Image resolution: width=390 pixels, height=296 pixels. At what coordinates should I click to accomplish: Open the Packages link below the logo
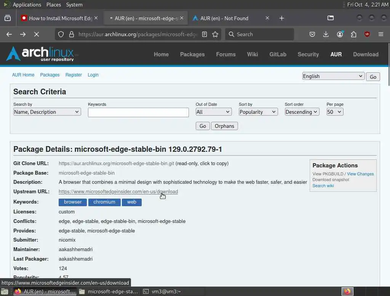click(50, 75)
